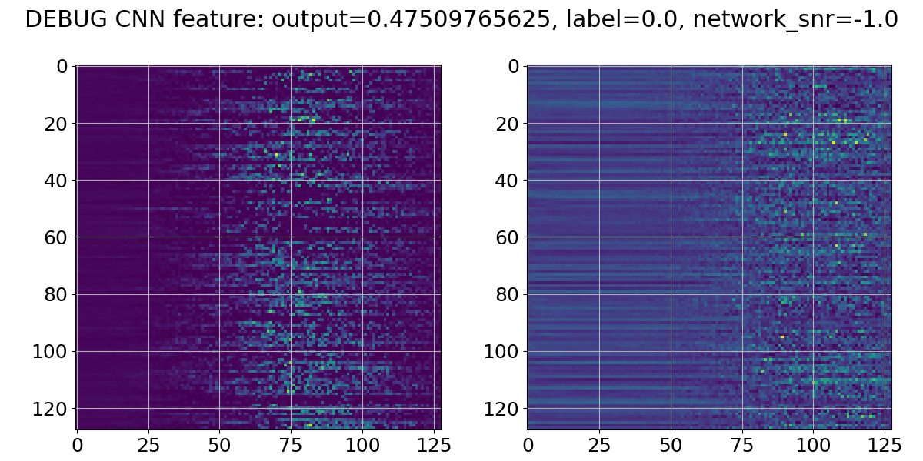Click y-axis tick label "20" of right heatmap
The image size is (923, 461).
pos(508,123)
